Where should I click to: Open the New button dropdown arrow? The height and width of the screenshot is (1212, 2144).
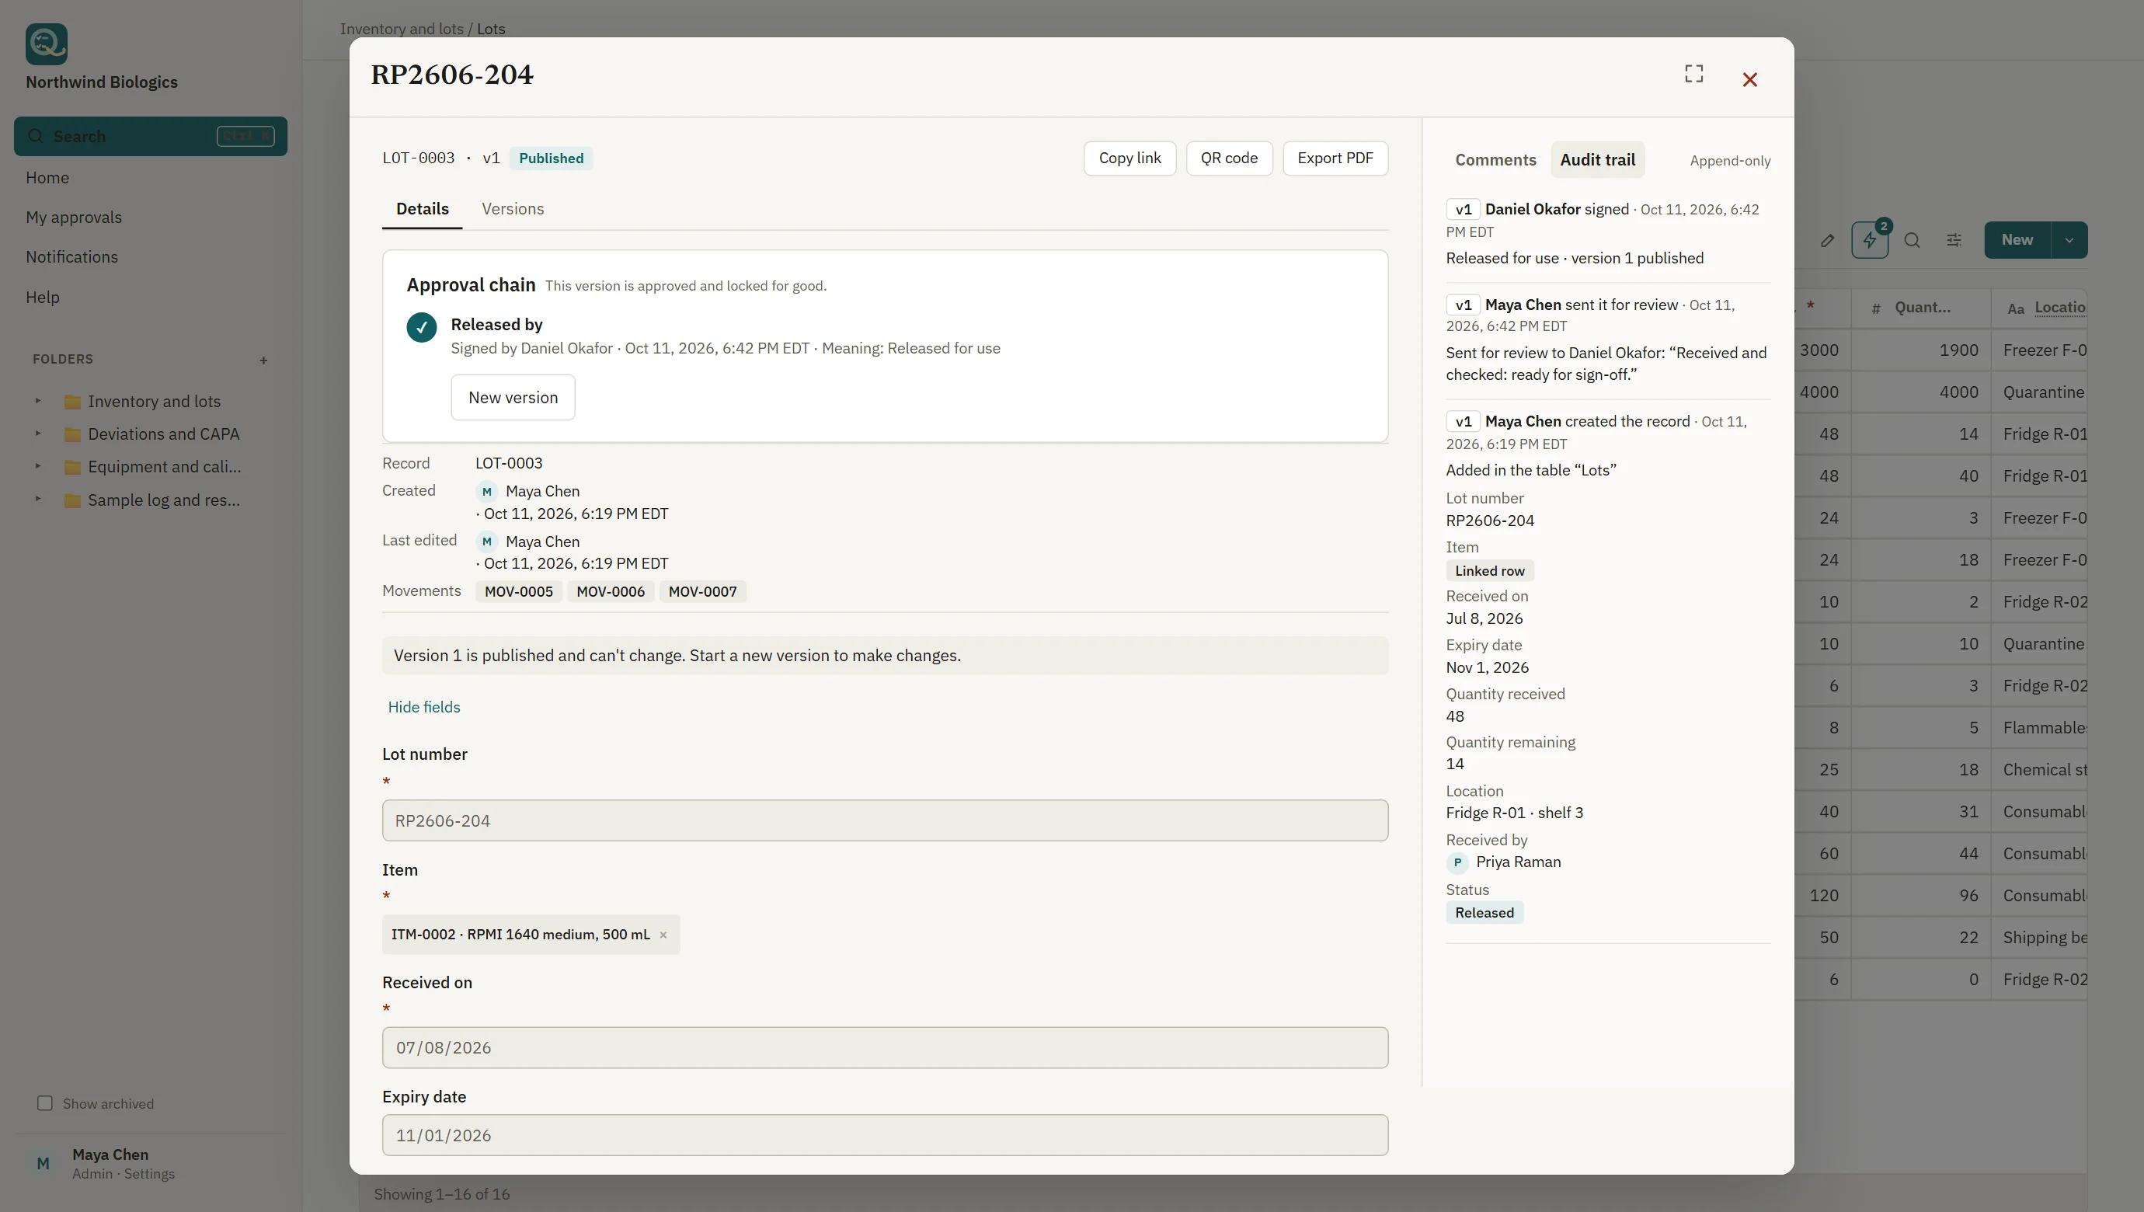2069,240
